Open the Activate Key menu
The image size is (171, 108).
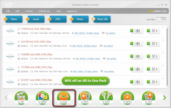(44, 11)
